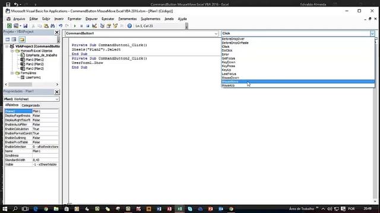Toggle Design Mode icon

point(94,26)
